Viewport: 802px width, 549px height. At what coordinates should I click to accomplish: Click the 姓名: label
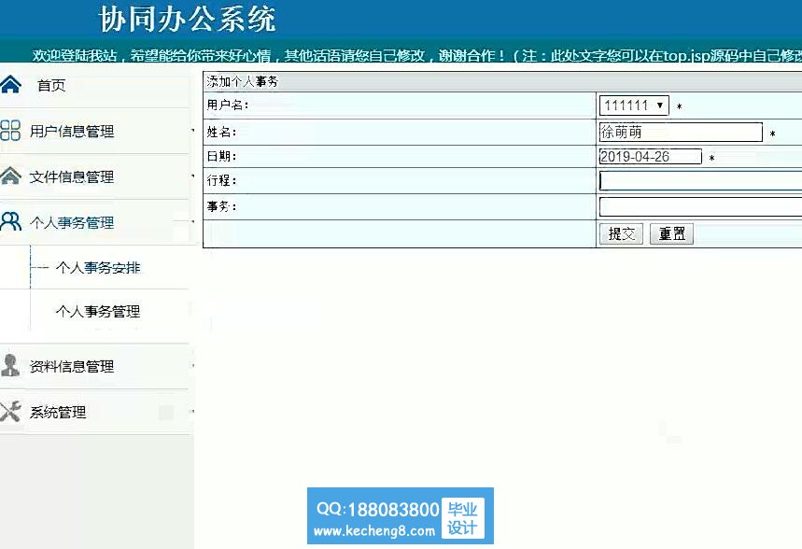(x=221, y=132)
